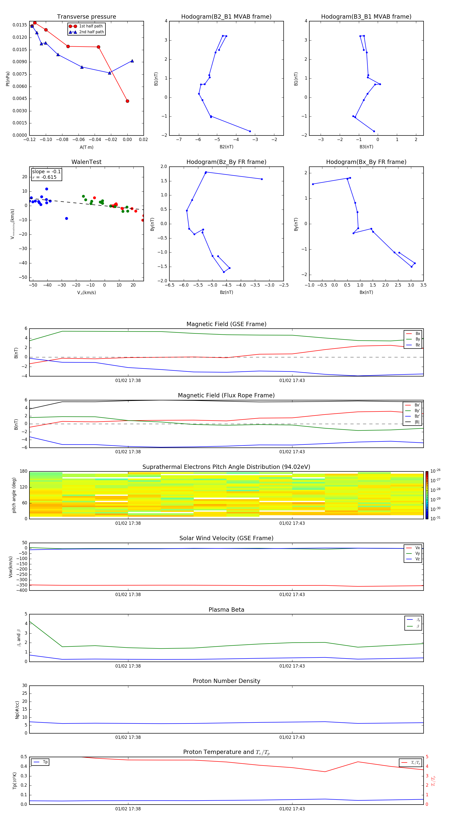Click the Bz legend entry in GSE plot
Image resolution: width=453 pixels, height=831 pixels.
[x=413, y=345]
